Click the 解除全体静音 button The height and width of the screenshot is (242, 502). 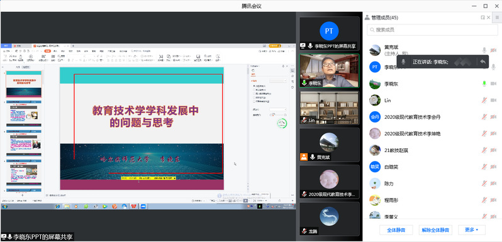click(x=435, y=230)
